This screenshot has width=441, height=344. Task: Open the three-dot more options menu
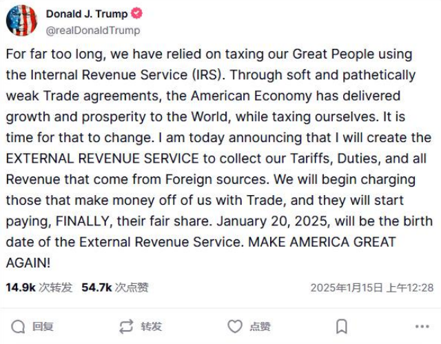(422, 326)
